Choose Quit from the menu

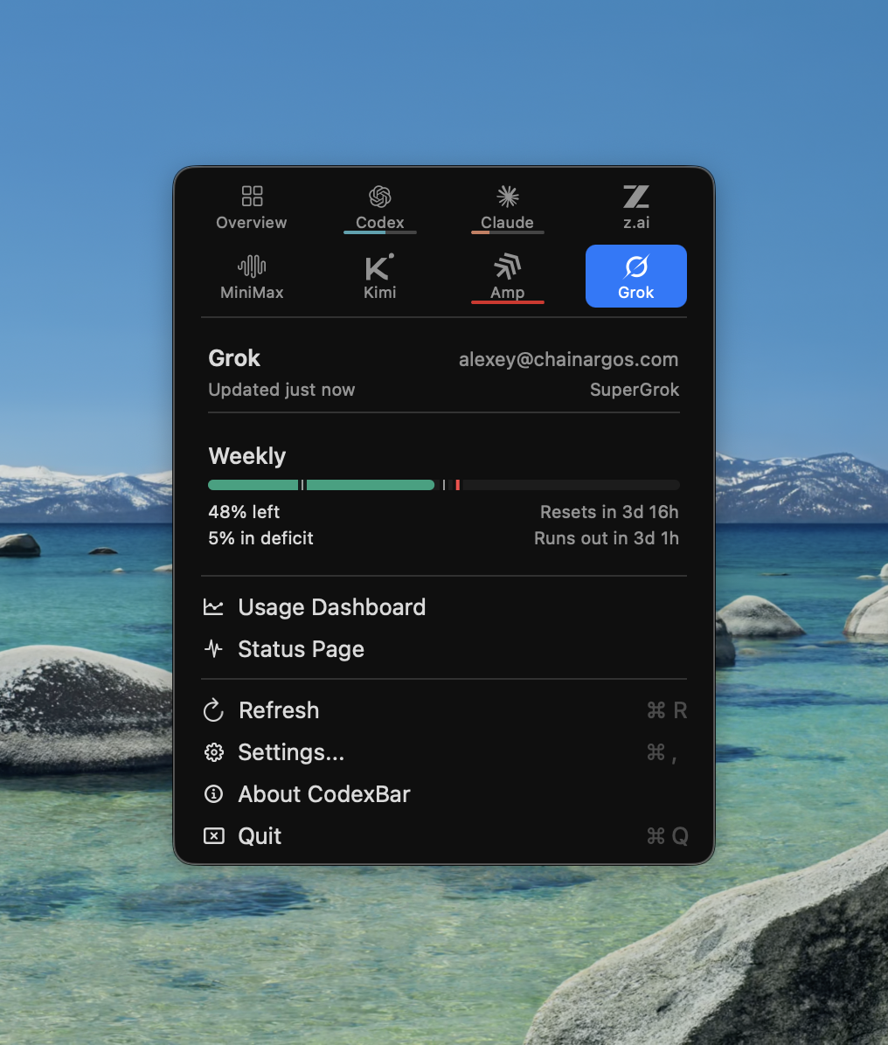click(x=444, y=836)
